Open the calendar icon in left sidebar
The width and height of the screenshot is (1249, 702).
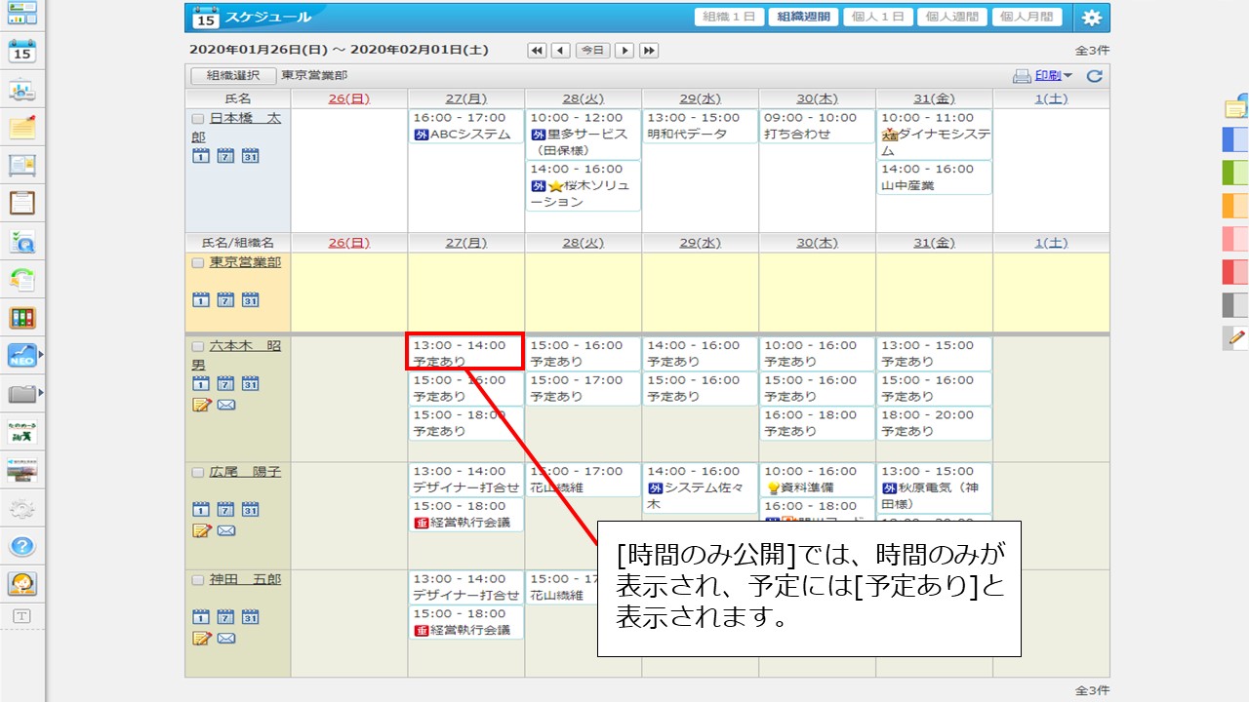coord(21,51)
